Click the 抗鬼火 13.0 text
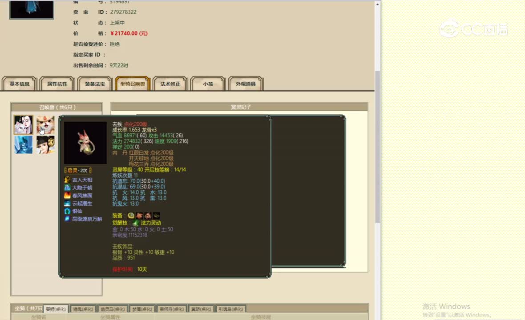 tap(125, 204)
